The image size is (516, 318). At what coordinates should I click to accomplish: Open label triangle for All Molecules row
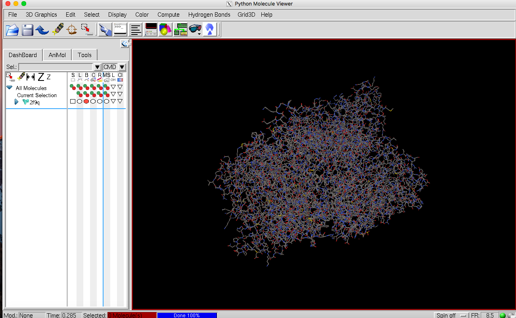click(113, 87)
